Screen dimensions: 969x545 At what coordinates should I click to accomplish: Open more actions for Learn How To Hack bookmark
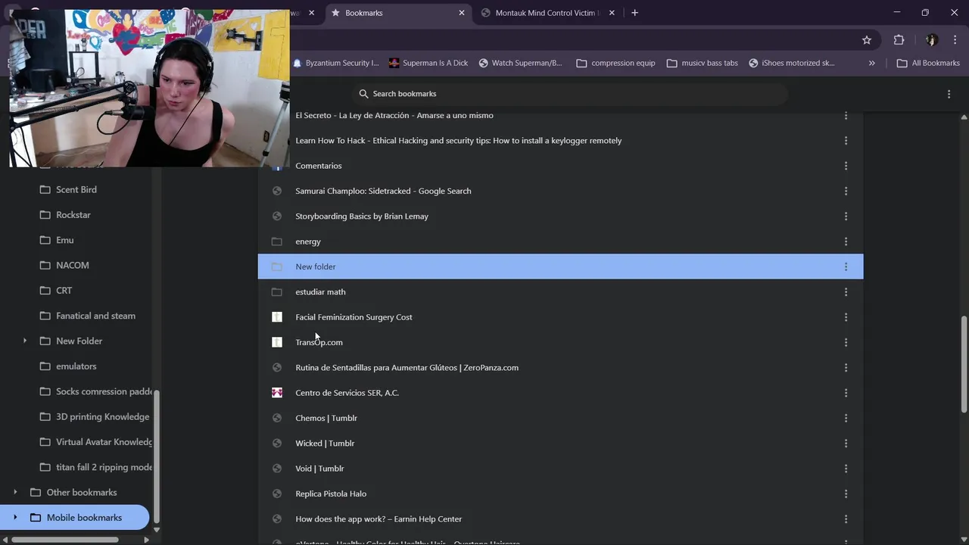point(846,140)
